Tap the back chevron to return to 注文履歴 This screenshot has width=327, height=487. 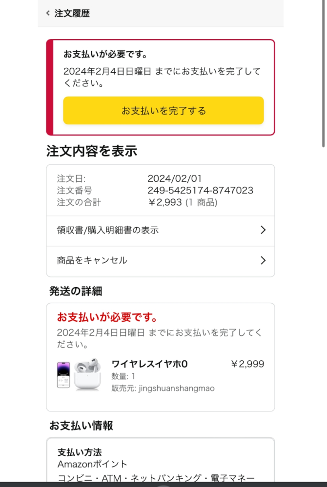pyautogui.click(x=47, y=13)
